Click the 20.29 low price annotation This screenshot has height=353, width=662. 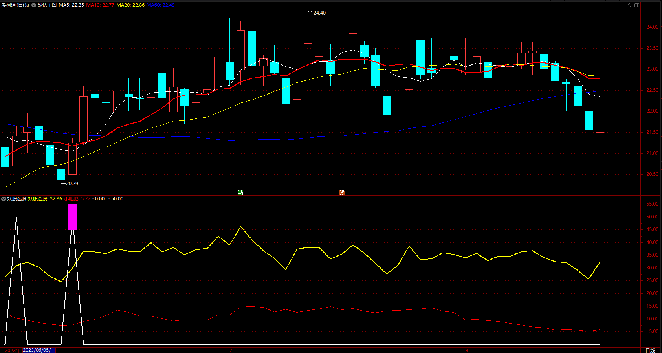click(72, 183)
